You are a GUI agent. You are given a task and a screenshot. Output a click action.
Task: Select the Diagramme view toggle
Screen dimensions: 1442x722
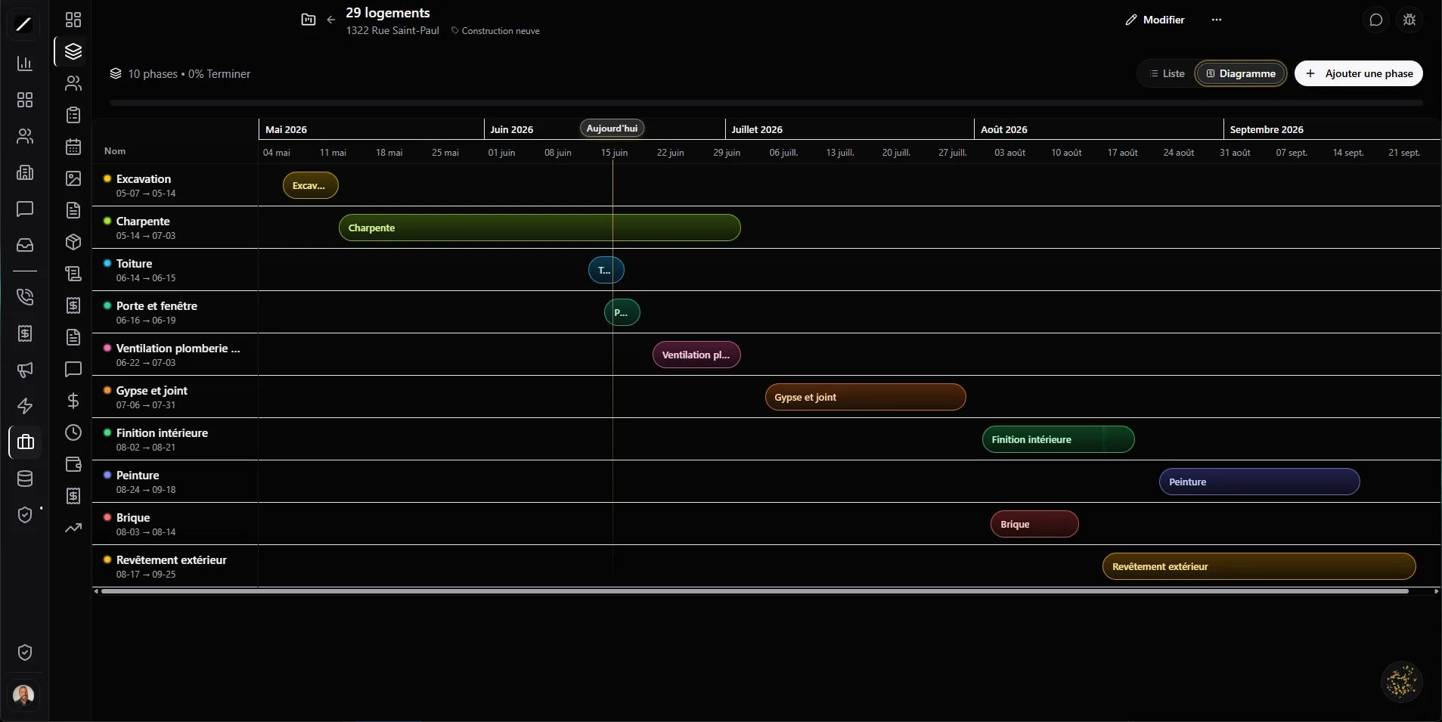point(1240,73)
